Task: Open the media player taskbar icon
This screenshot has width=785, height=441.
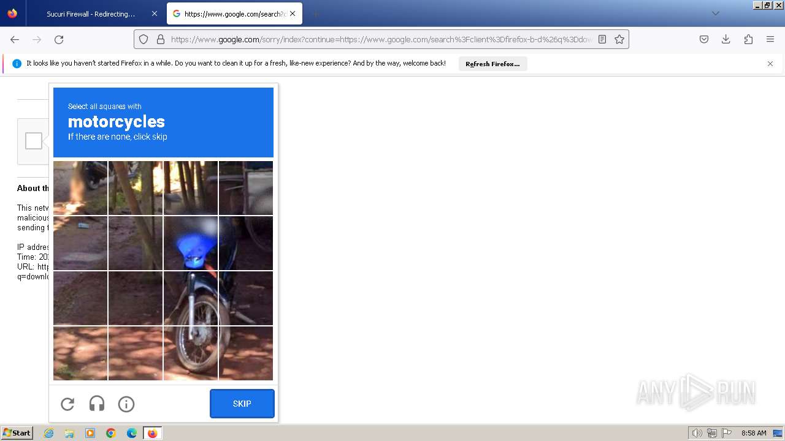Action: point(90,433)
